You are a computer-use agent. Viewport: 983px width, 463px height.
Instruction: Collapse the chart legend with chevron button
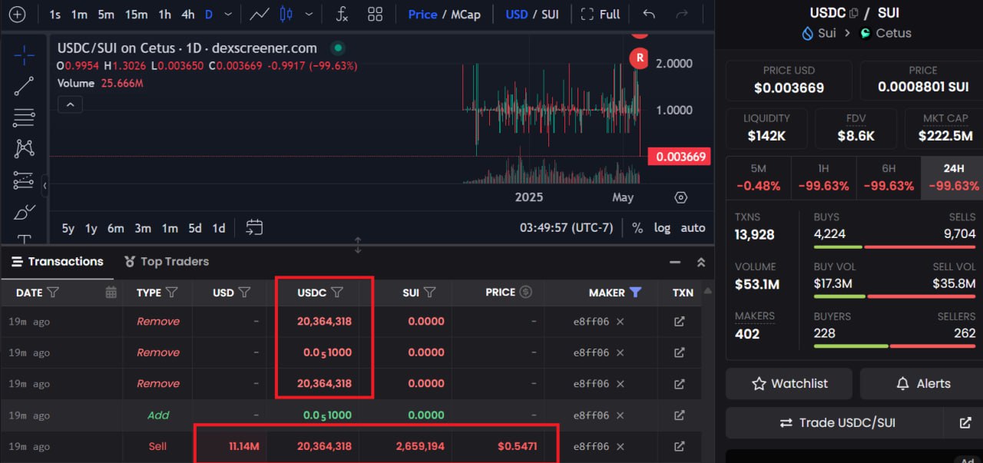coord(70,104)
